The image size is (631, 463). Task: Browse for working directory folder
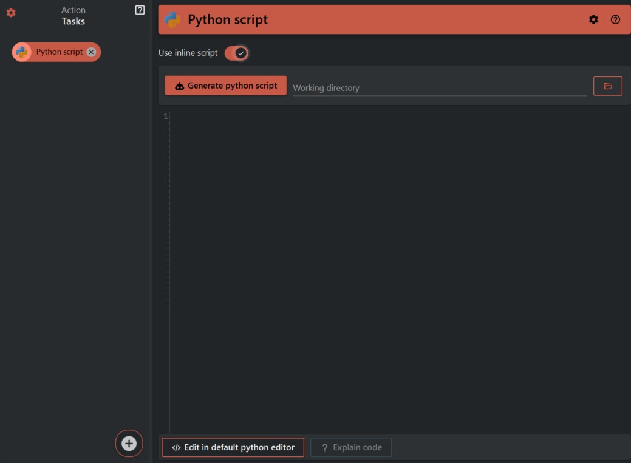point(607,86)
